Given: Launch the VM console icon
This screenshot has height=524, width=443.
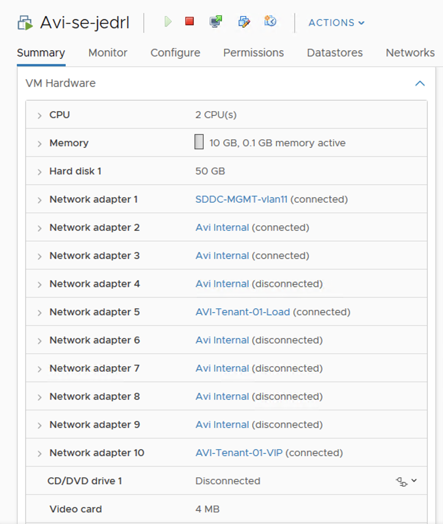Looking at the screenshot, I should click(216, 21).
